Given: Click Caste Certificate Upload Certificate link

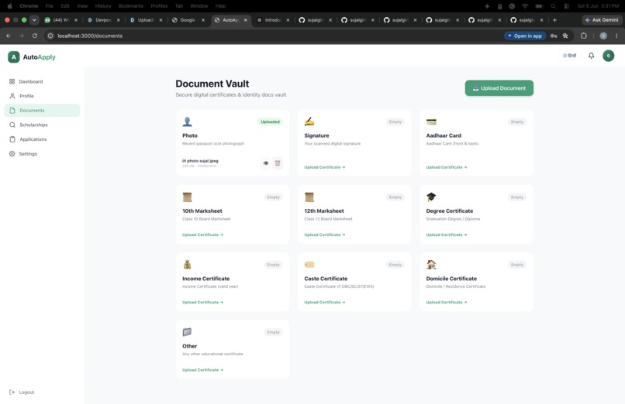Looking at the screenshot, I should click(324, 303).
